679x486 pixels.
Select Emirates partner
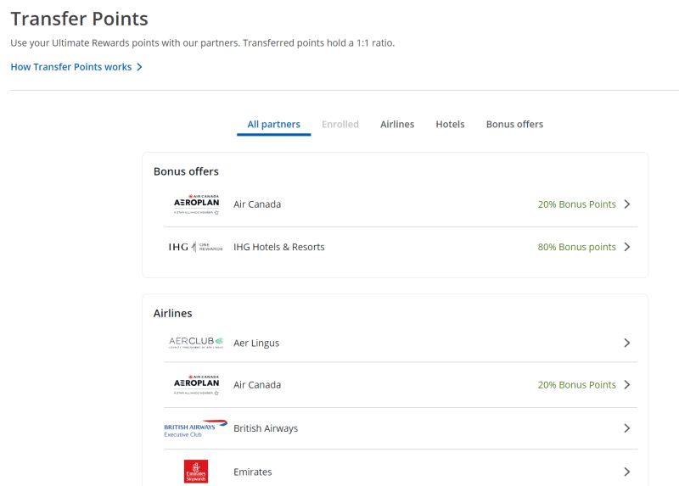pos(252,472)
